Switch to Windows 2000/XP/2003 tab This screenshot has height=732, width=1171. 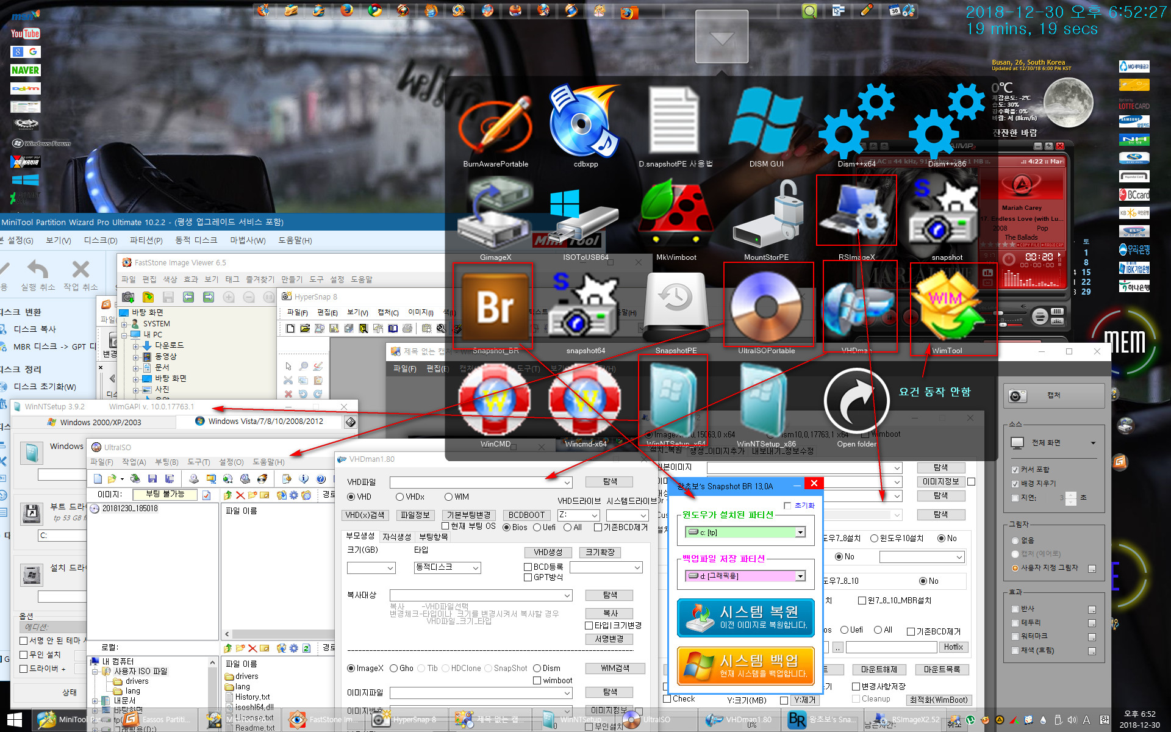pos(94,422)
